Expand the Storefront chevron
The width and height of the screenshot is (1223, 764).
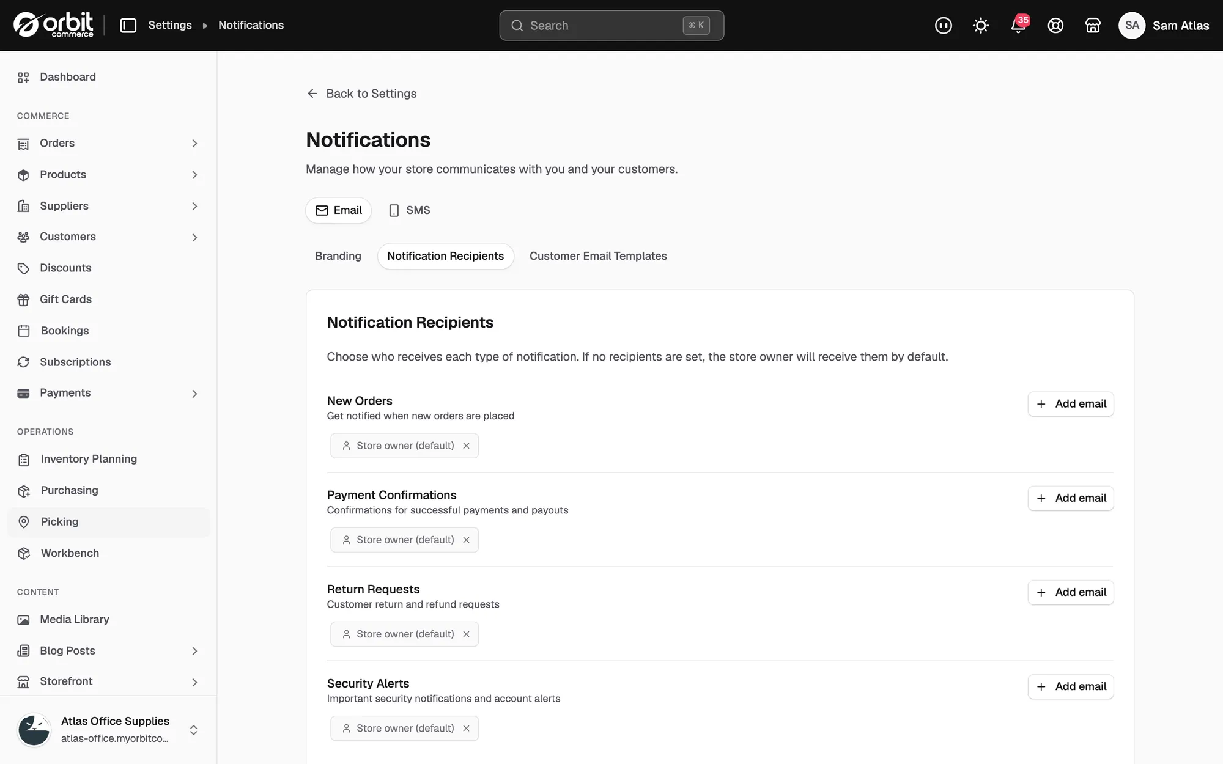(x=194, y=682)
